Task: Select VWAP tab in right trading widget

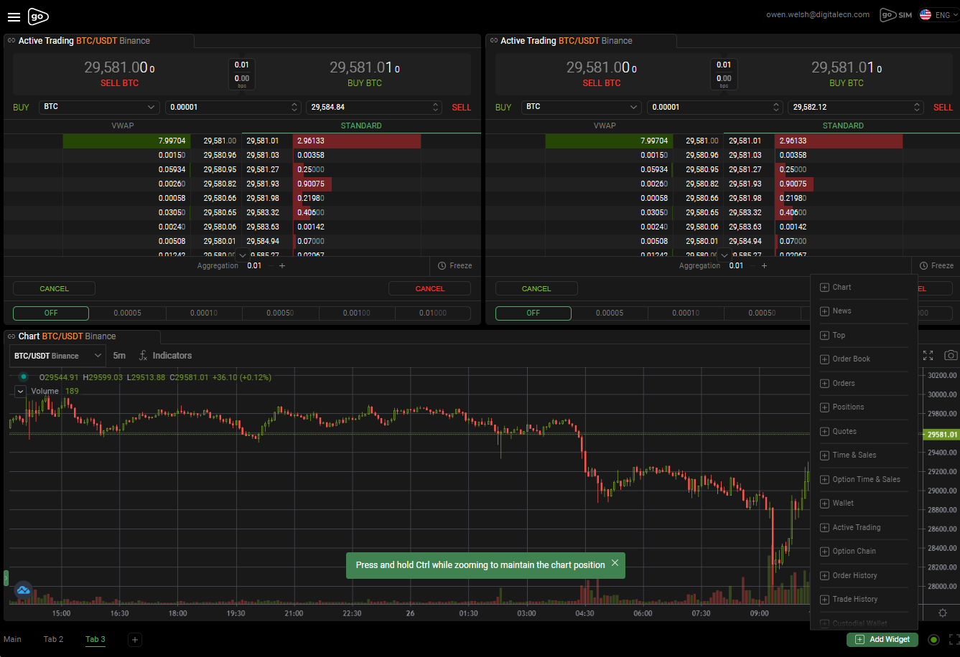Action: [605, 126]
